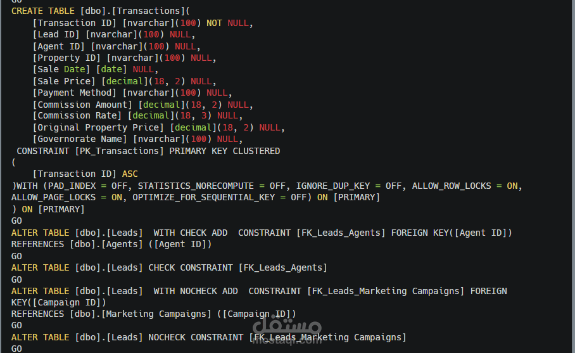Click the OPTIMIZE_FOR_SEQUENTIAL_KEY option
The height and width of the screenshot is (353, 575).
pos(203,198)
